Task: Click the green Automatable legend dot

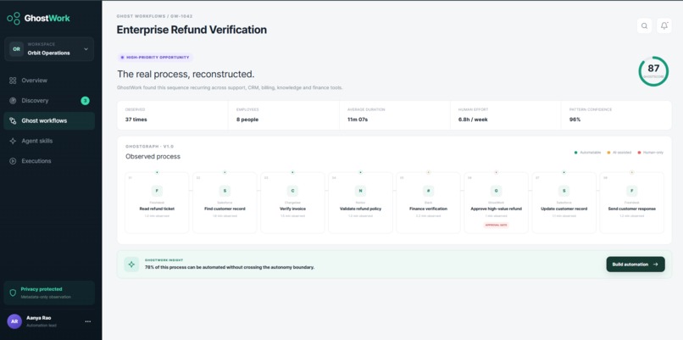Action: [x=576, y=153]
